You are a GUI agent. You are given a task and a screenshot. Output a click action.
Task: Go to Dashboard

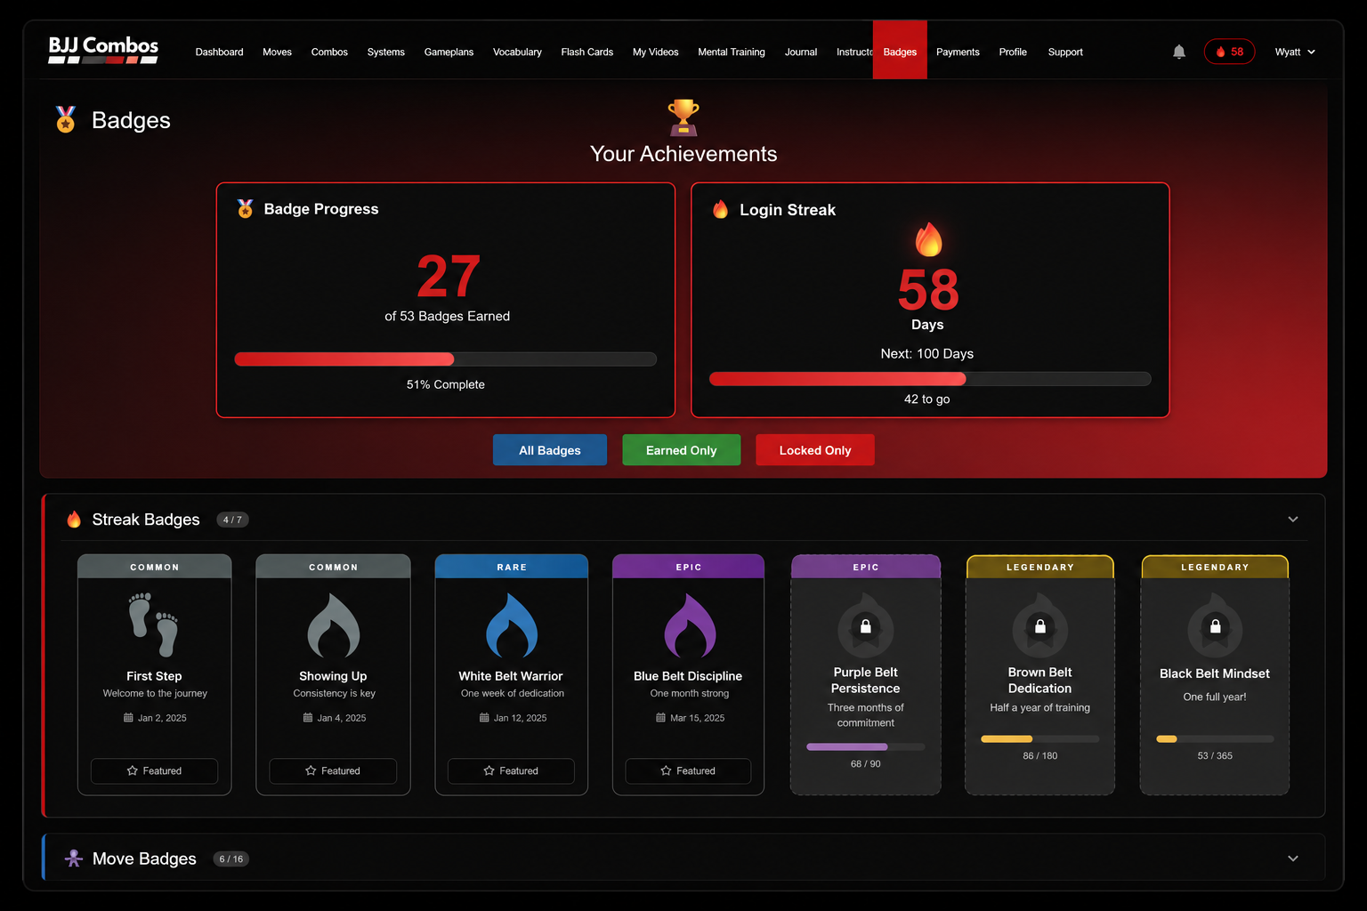pos(219,52)
